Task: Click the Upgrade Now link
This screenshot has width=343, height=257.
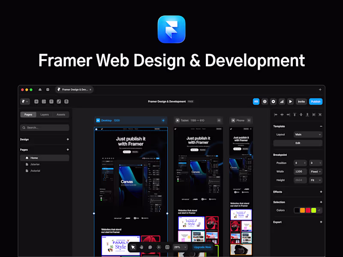Action: pyautogui.click(x=202, y=247)
